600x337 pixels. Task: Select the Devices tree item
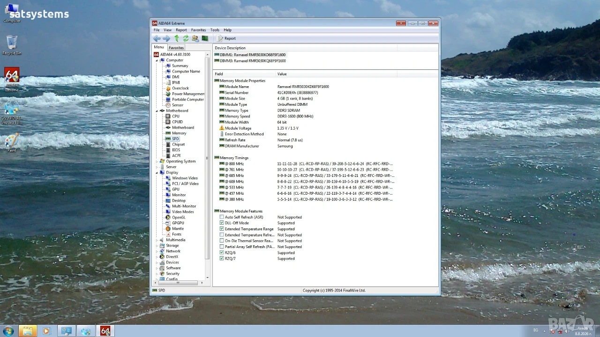pos(172,263)
